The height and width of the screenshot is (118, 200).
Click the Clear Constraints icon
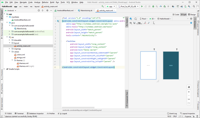click(x=145, y=23)
